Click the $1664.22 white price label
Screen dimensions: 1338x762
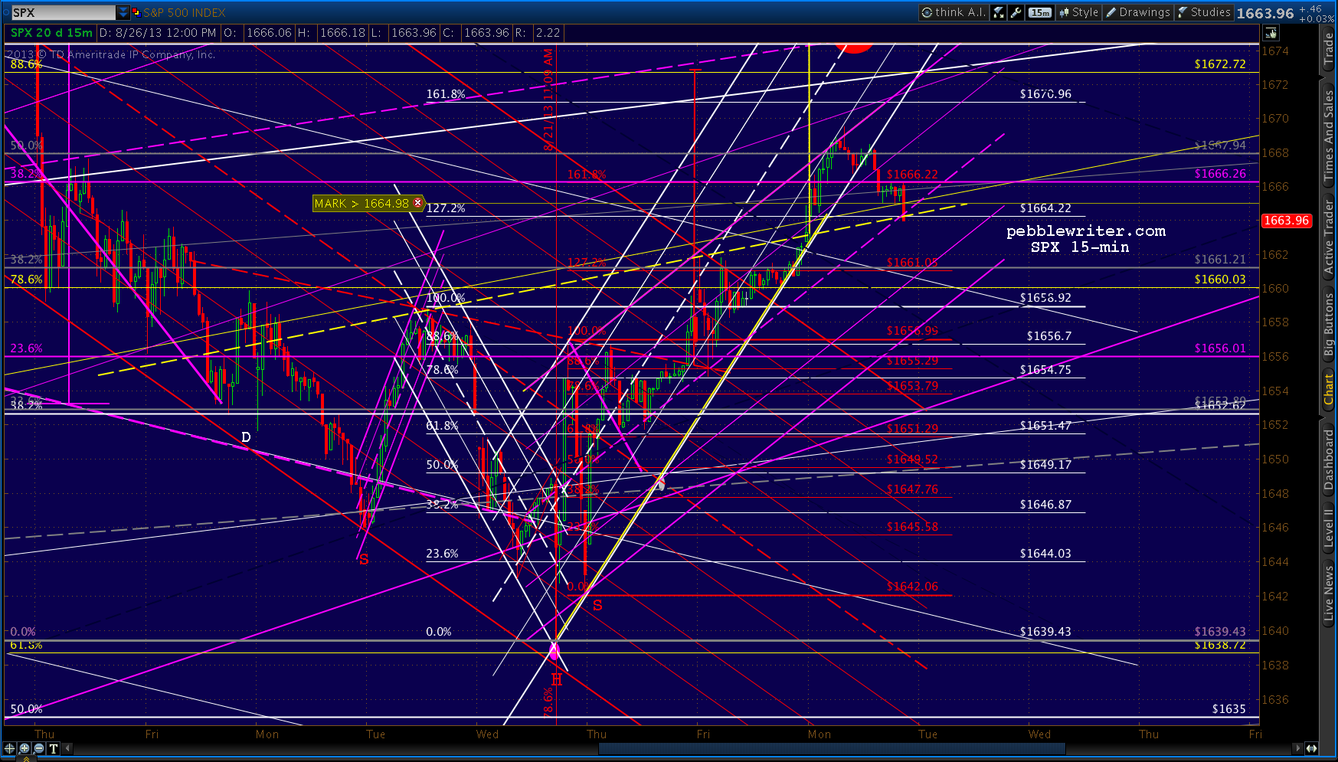pos(1045,208)
